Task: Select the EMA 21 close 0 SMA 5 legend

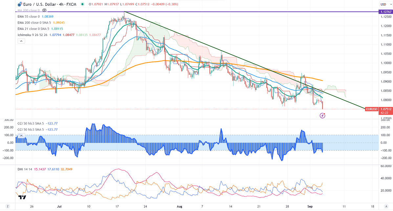Action: point(33,29)
